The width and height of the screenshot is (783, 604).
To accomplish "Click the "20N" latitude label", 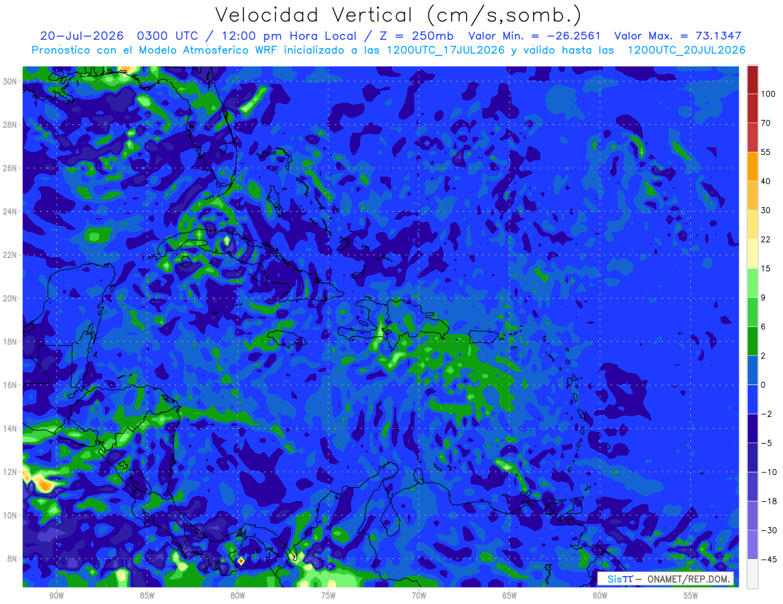I will pyautogui.click(x=10, y=298).
